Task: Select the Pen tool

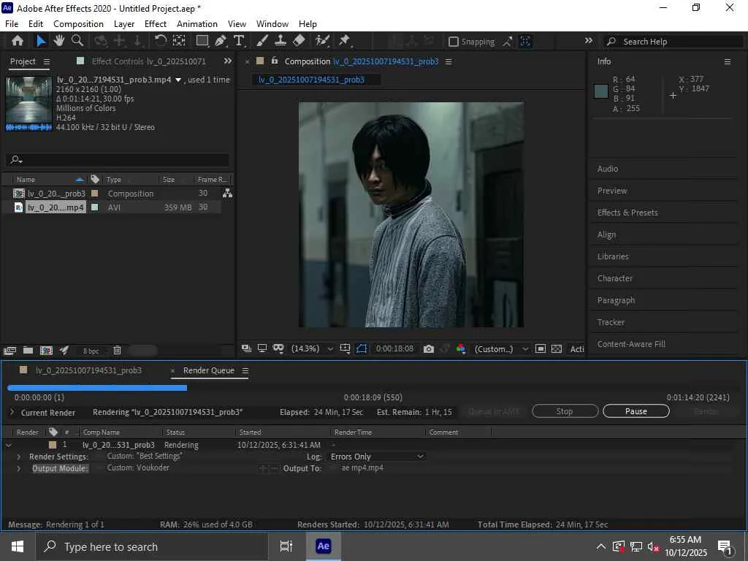Action: tap(221, 41)
